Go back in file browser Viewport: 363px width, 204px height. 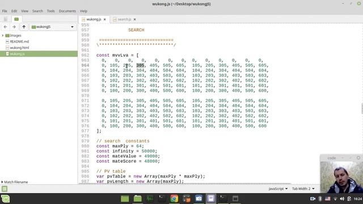click(5, 27)
